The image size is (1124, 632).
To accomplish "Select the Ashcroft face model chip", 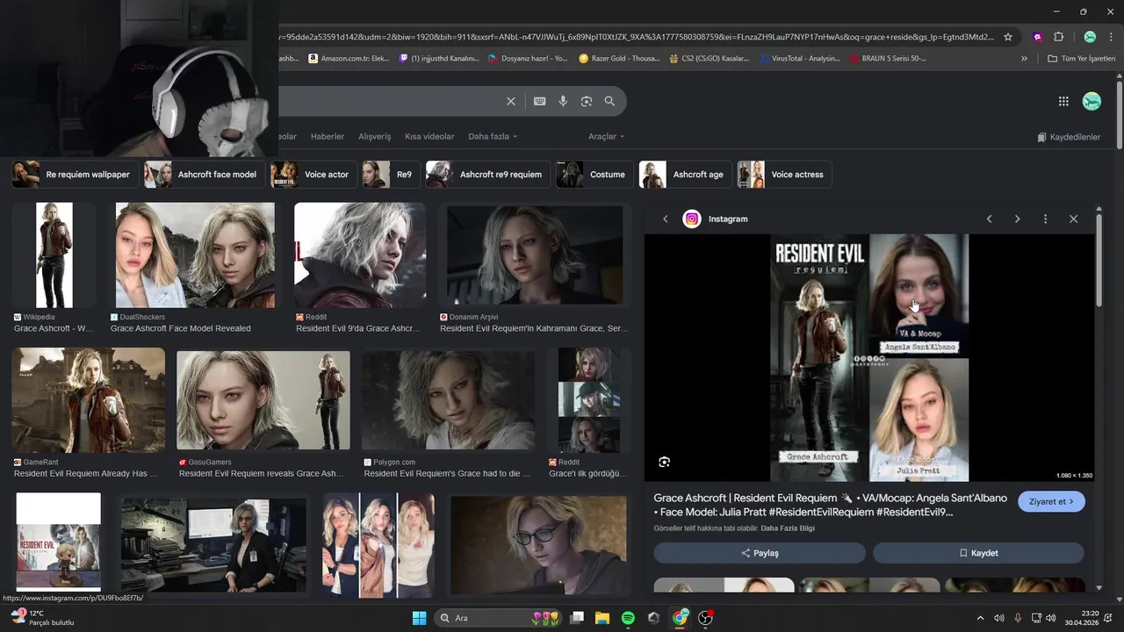I will 203,174.
